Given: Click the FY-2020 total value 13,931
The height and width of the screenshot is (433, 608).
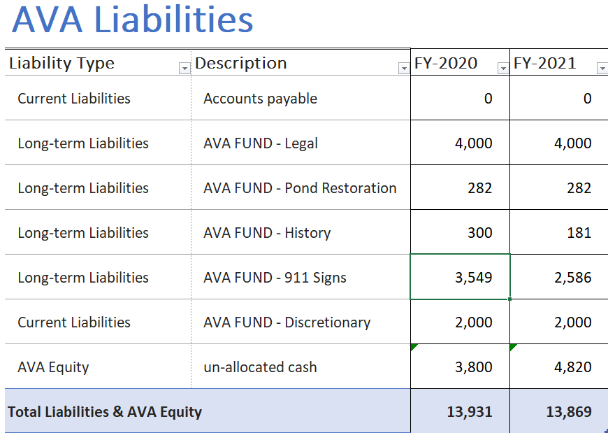Looking at the screenshot, I should tap(461, 412).
